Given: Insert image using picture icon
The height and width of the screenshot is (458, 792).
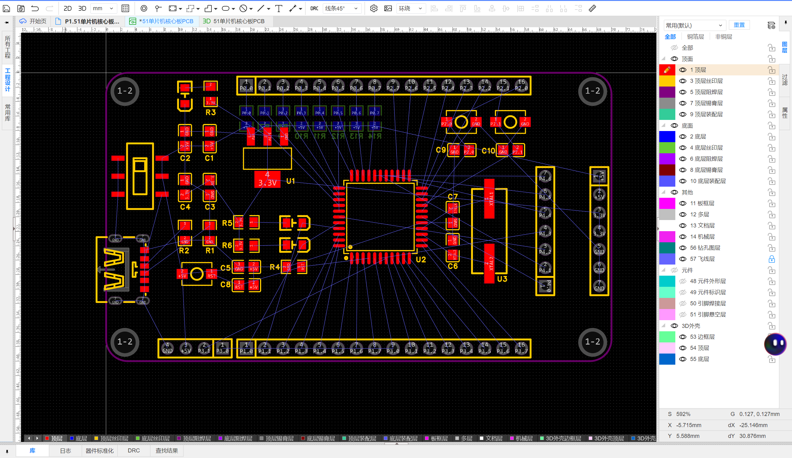Looking at the screenshot, I should tap(388, 8).
